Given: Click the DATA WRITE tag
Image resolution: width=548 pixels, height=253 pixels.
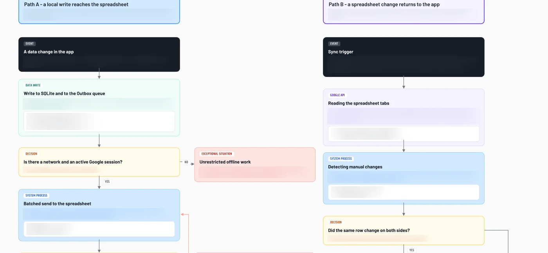Looking at the screenshot, I should (33, 85).
